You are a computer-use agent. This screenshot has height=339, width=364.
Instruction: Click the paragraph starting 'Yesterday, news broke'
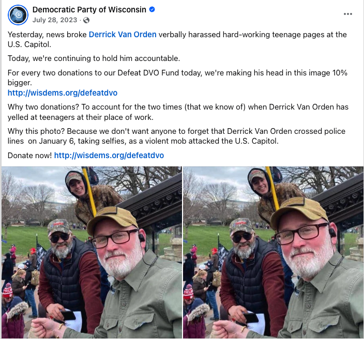[177, 39]
